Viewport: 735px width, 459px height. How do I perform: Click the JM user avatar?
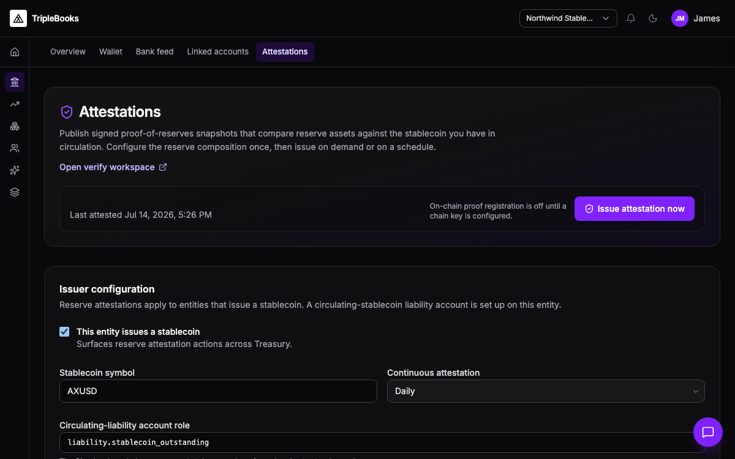[680, 18]
